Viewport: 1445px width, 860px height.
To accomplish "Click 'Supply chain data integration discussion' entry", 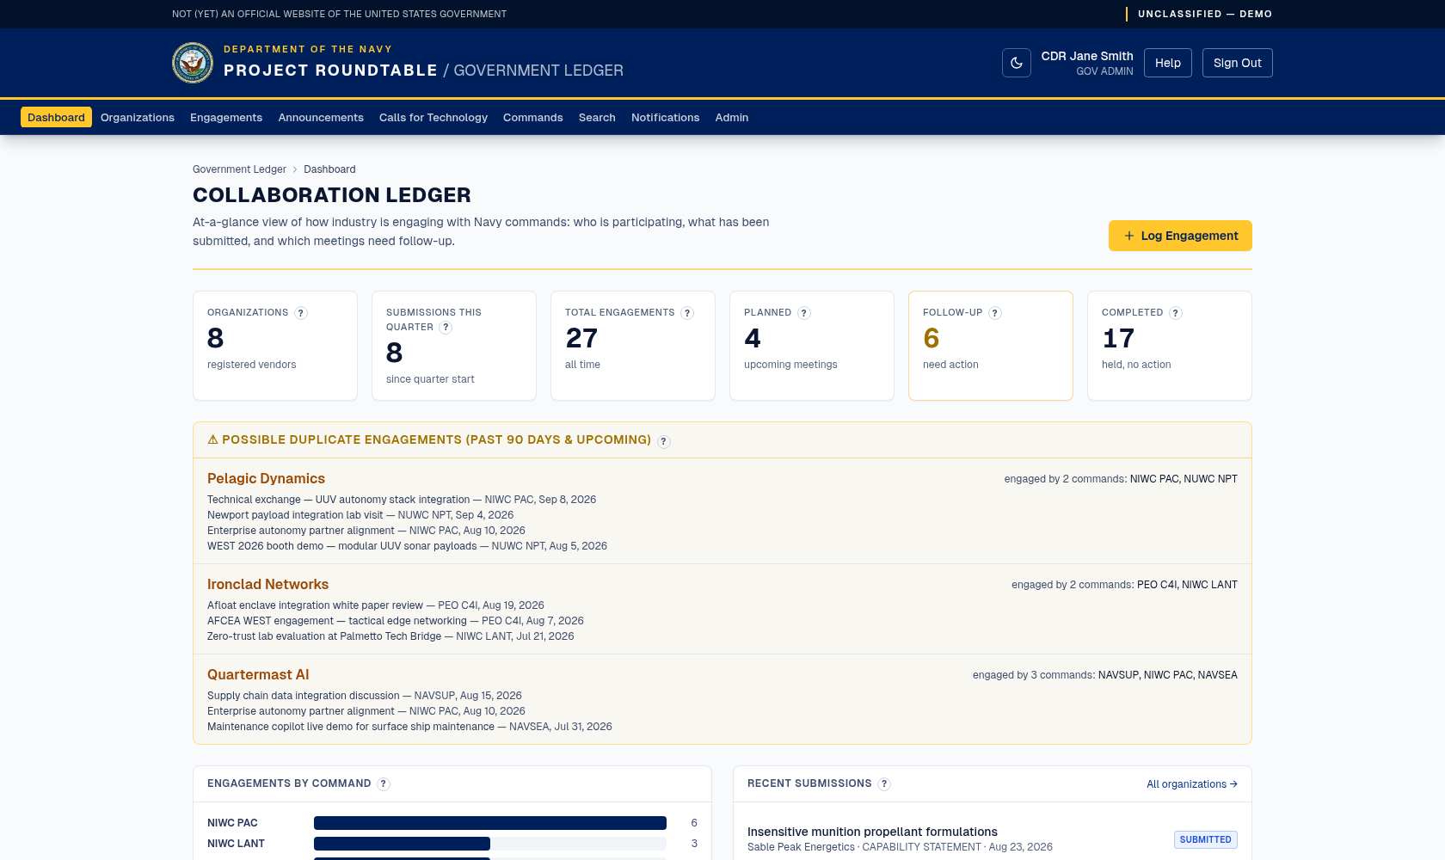I will [x=365, y=696].
